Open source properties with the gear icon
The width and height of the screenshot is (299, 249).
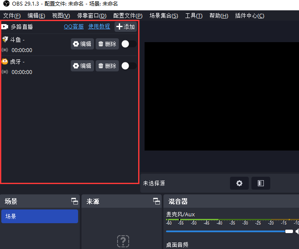point(239,183)
